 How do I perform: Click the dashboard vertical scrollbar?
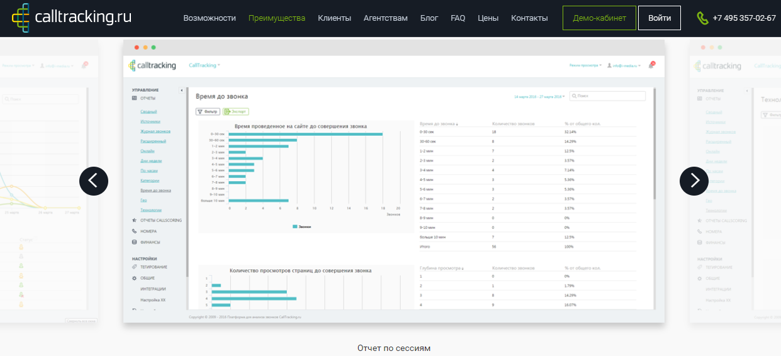click(x=655, y=145)
